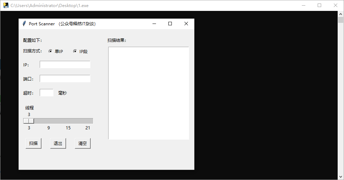Screen dimensions: 344x180
Task: Click the slider trough past the handle
Action: coord(63,121)
